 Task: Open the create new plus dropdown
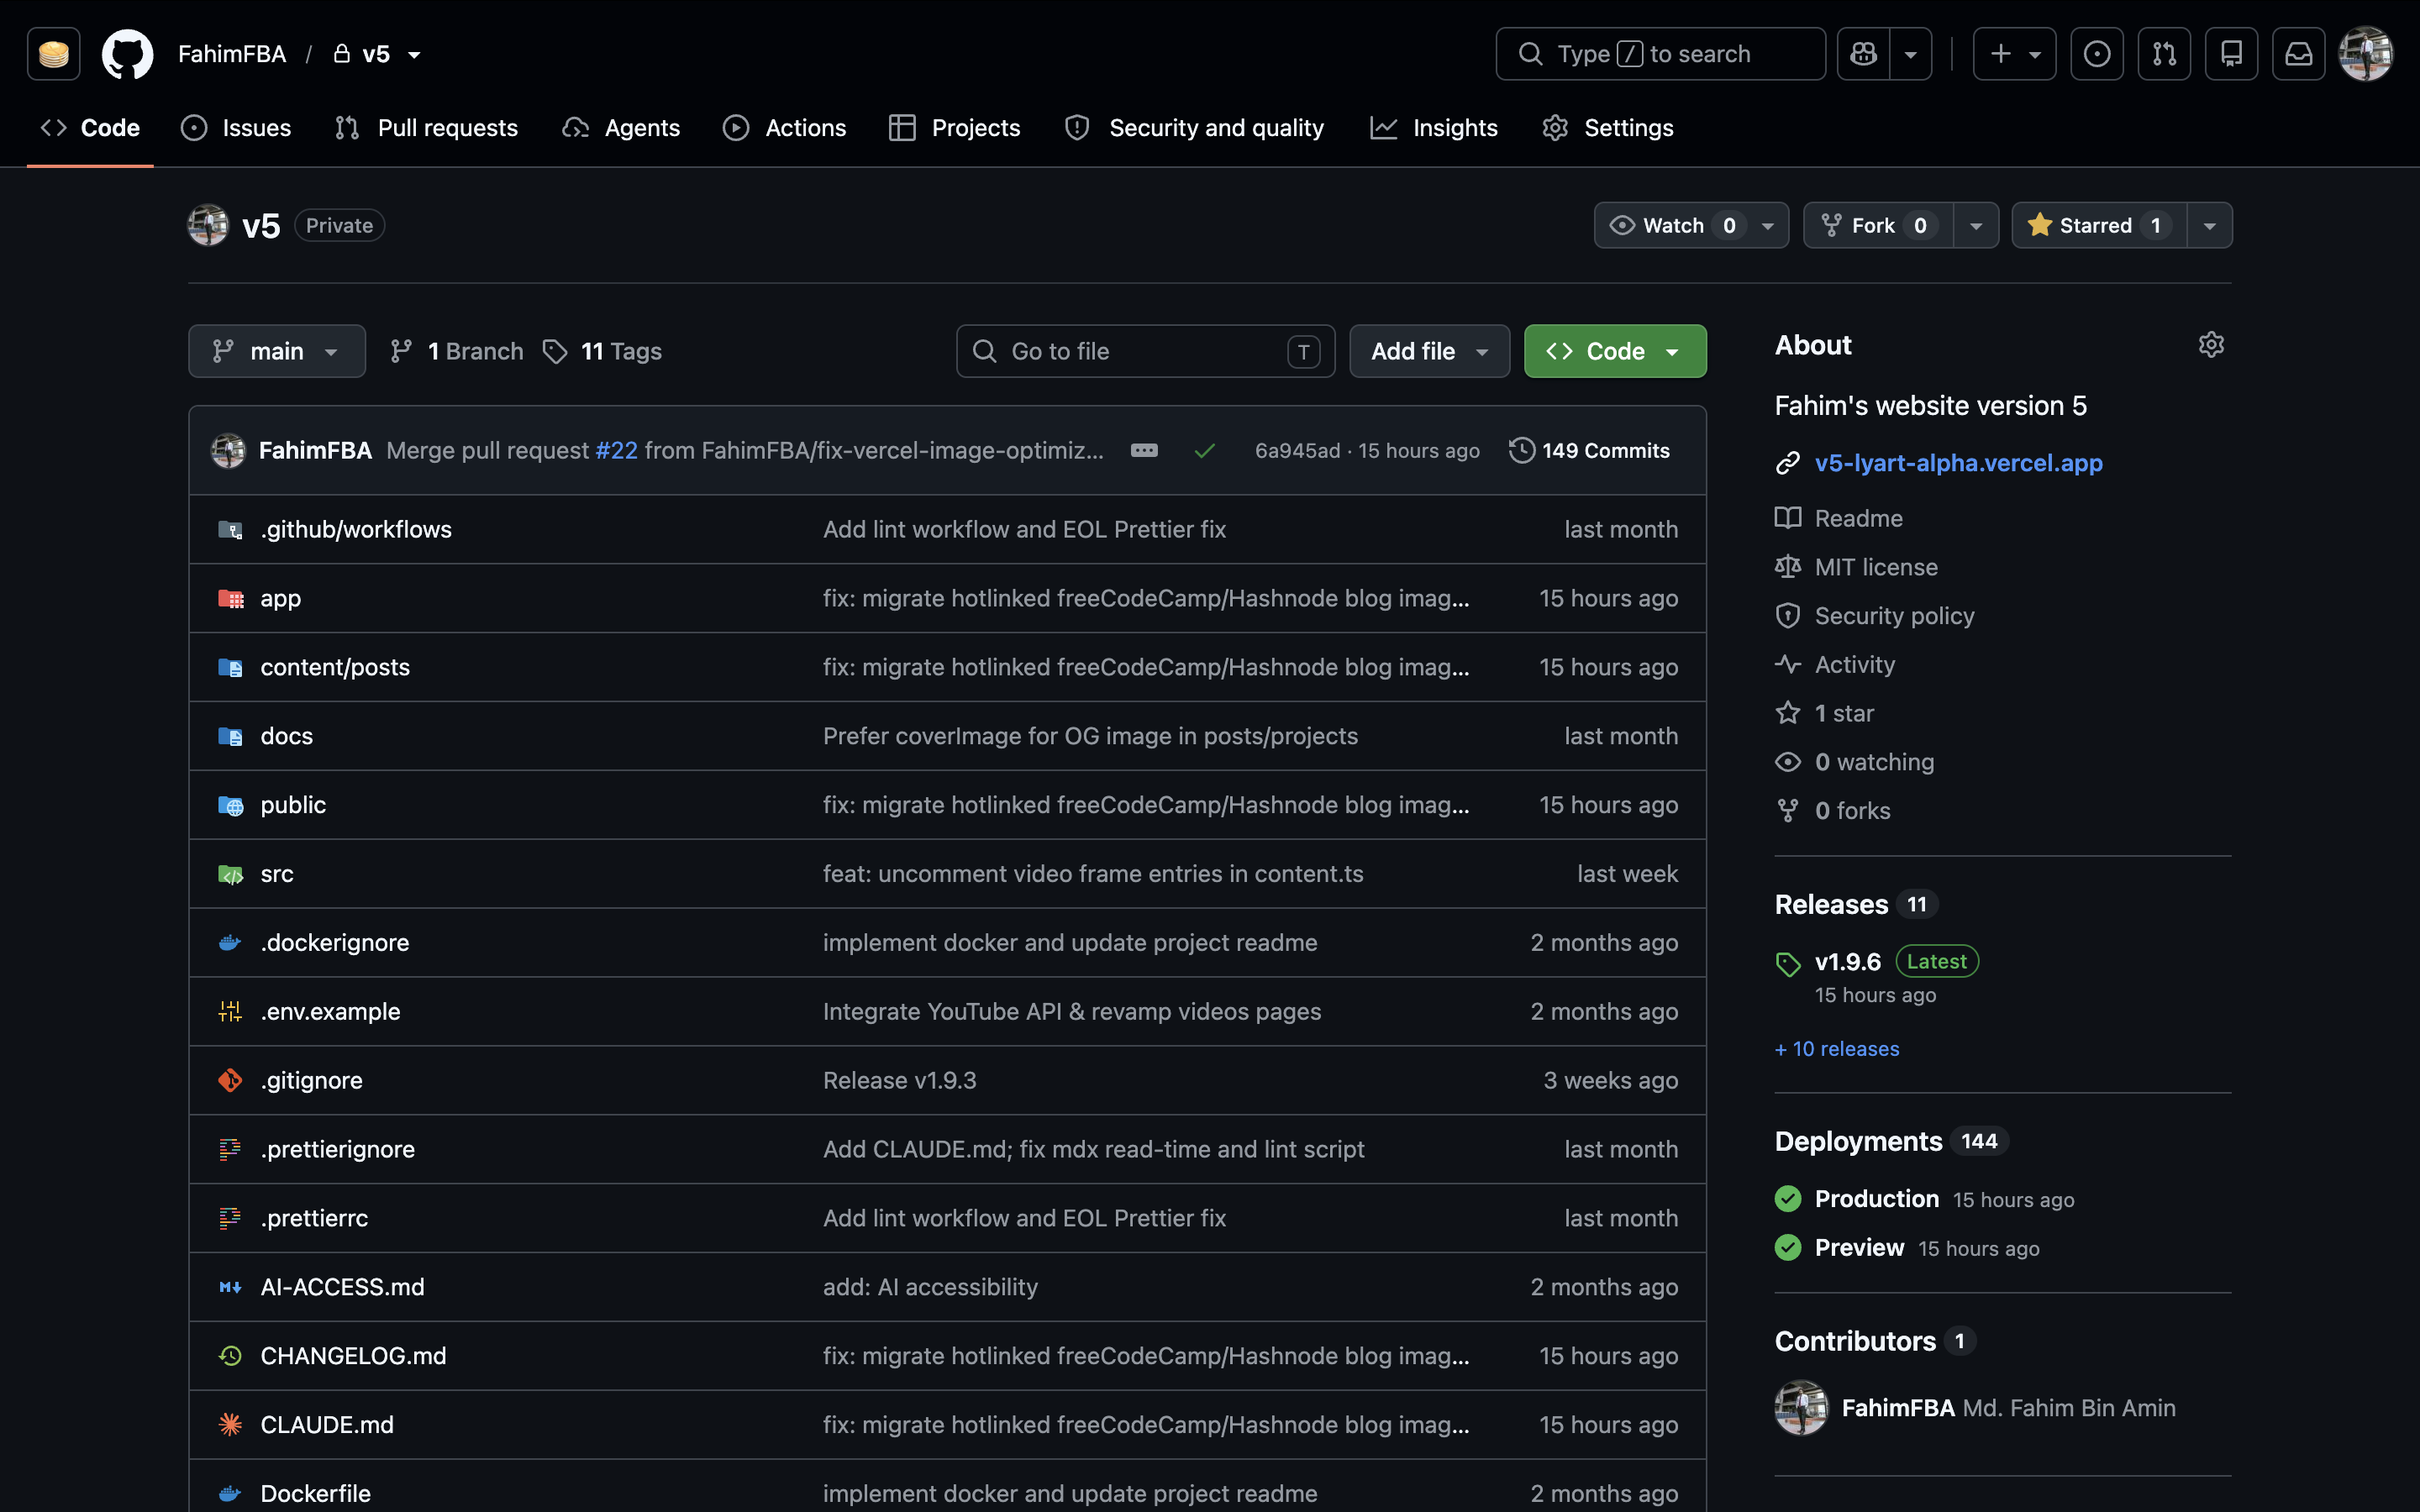click(x=2014, y=54)
